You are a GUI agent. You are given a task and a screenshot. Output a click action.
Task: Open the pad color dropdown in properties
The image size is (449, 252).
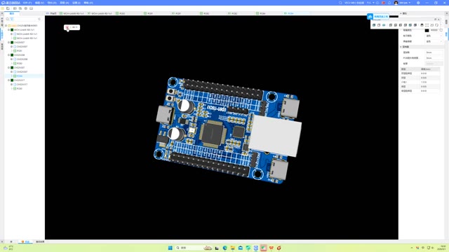[x=434, y=41]
